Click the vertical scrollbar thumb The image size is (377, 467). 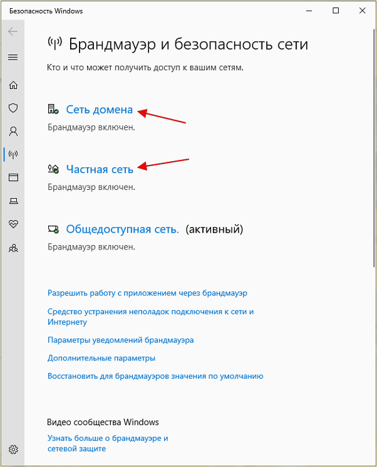[x=374, y=148]
